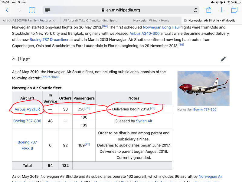The width and height of the screenshot is (242, 182).
Task: Switch to Norwegian Virtual Home tab
Action: [x=151, y=20]
